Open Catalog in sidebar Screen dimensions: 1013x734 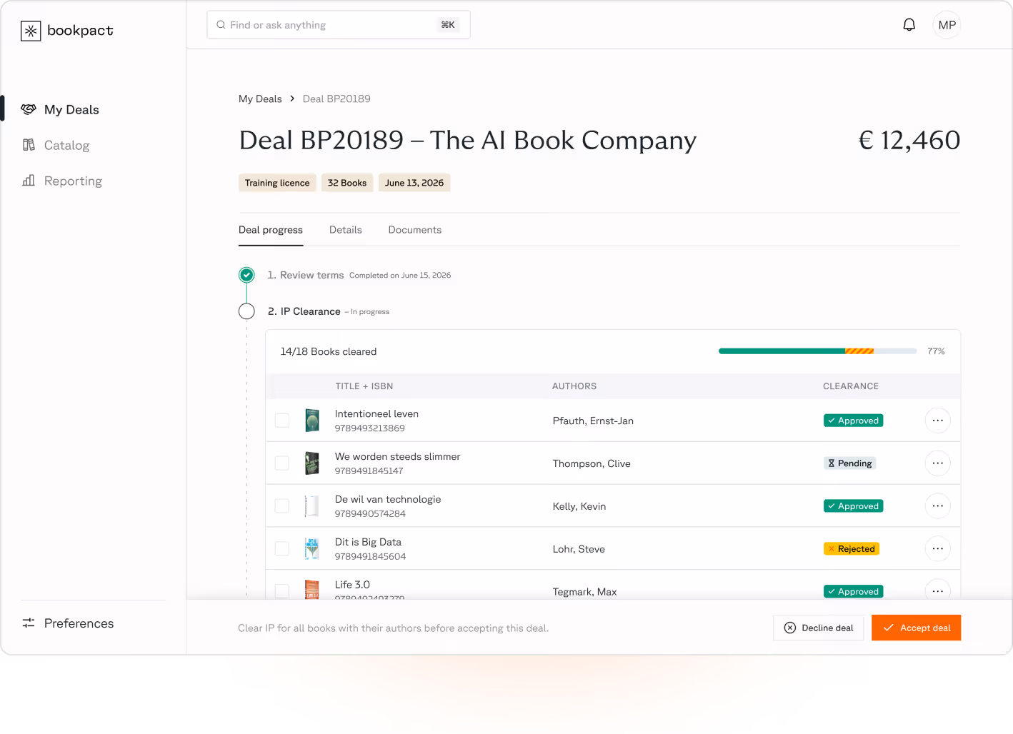coord(66,145)
